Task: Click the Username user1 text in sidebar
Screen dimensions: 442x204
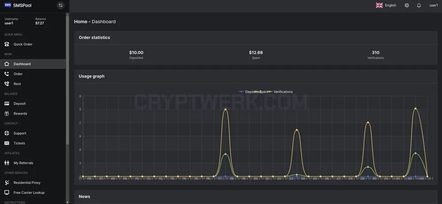Action: 9,23
